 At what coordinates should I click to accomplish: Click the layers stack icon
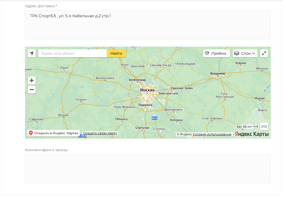[237, 53]
